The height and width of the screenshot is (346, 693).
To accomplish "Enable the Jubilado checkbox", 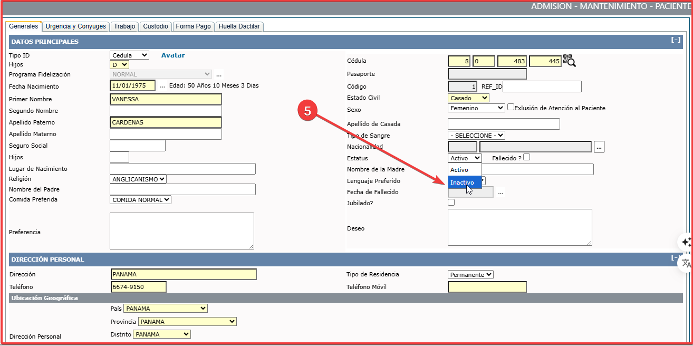I will tap(451, 203).
